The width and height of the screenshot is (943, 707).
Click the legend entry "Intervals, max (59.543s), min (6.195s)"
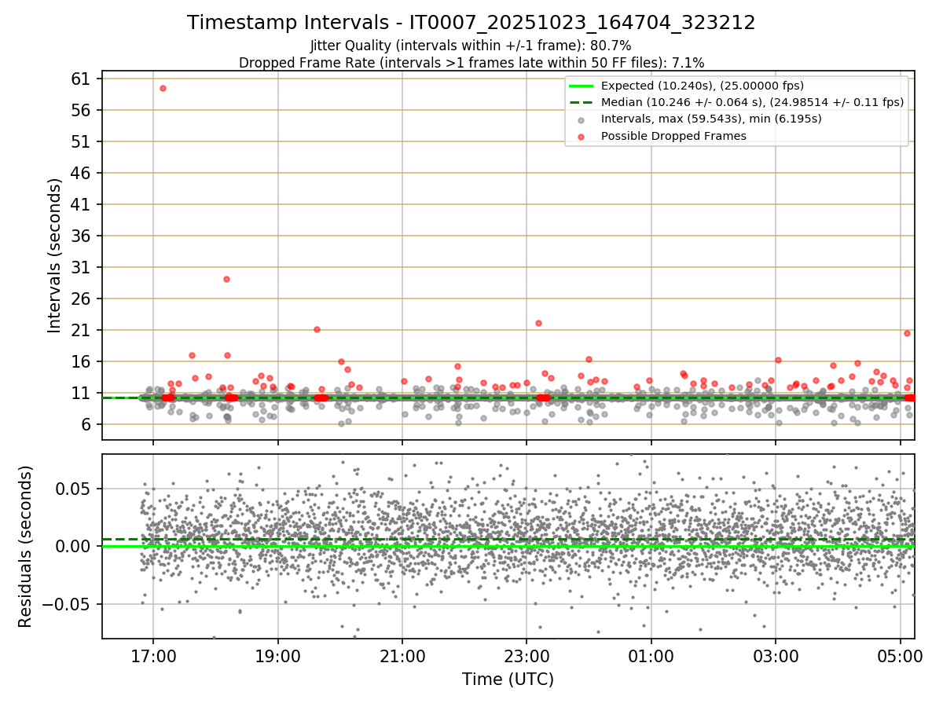[x=711, y=119]
